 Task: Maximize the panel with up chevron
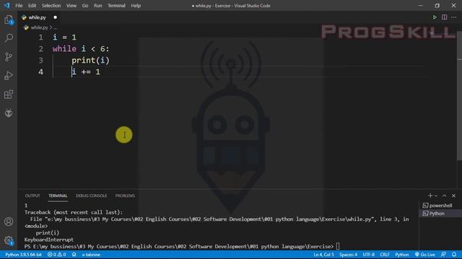coord(444,196)
